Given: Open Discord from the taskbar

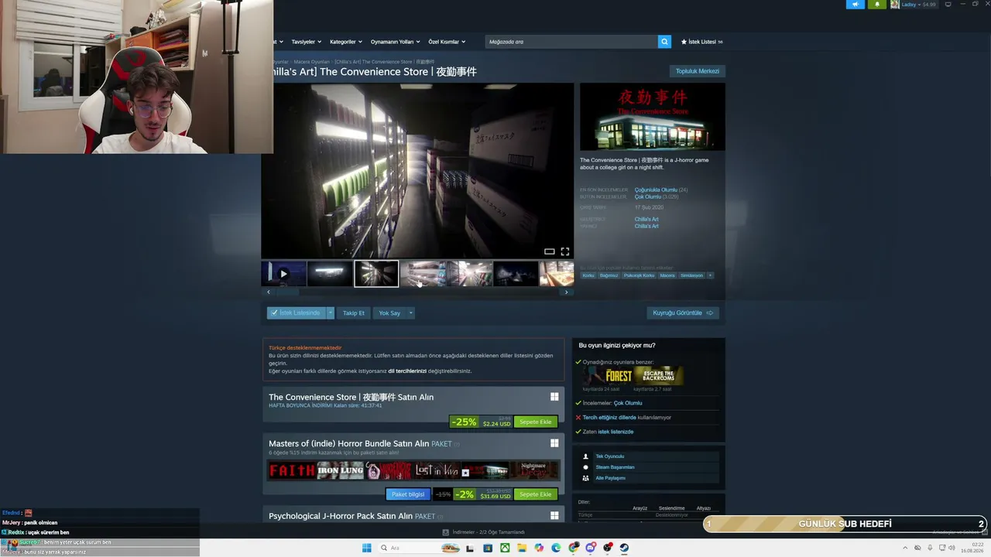Looking at the screenshot, I should (x=590, y=548).
